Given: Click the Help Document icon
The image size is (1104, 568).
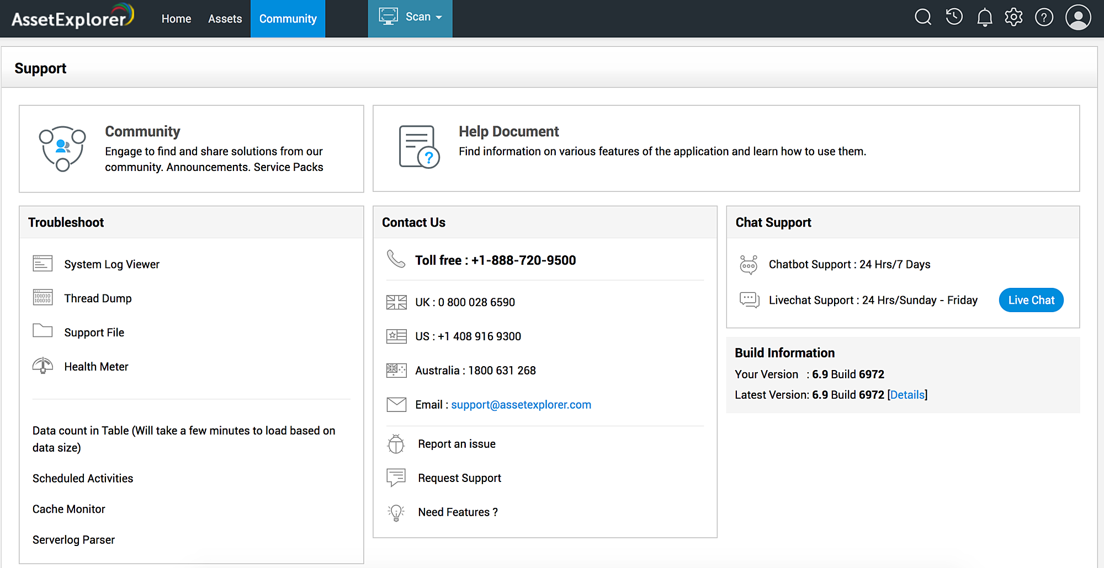Looking at the screenshot, I should [x=419, y=147].
